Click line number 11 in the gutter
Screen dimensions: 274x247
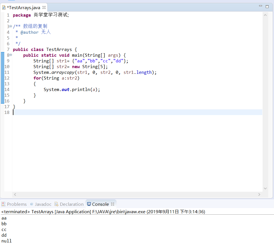pos(7,72)
